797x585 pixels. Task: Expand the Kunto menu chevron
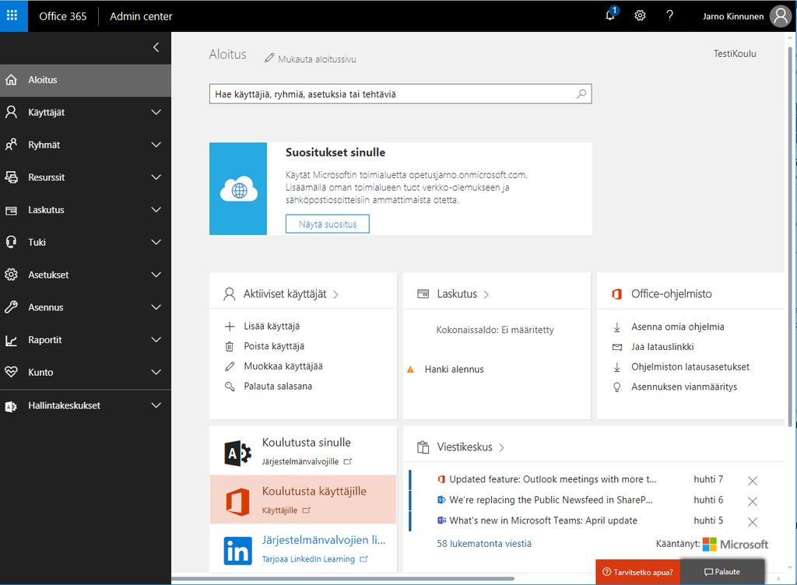[156, 372]
